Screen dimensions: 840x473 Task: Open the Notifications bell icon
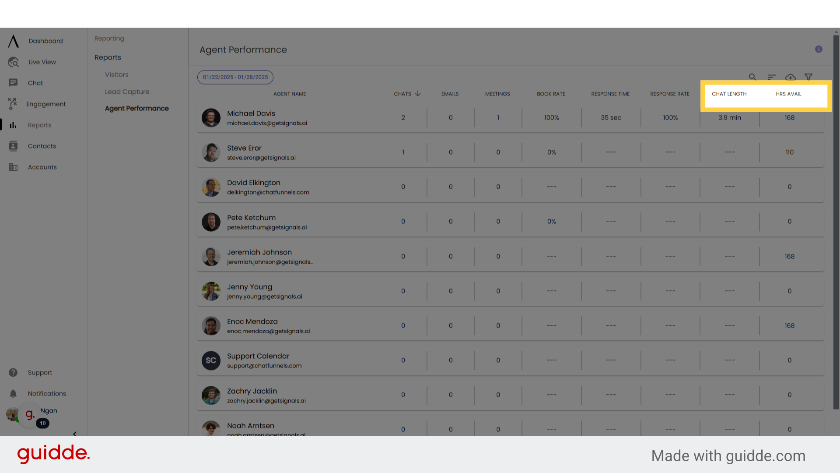click(13, 394)
